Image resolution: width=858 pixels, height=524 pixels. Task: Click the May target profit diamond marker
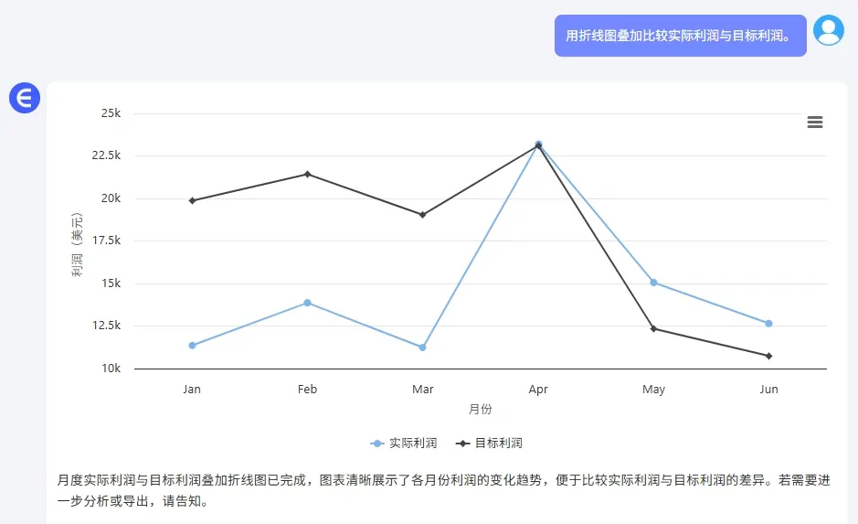[653, 328]
